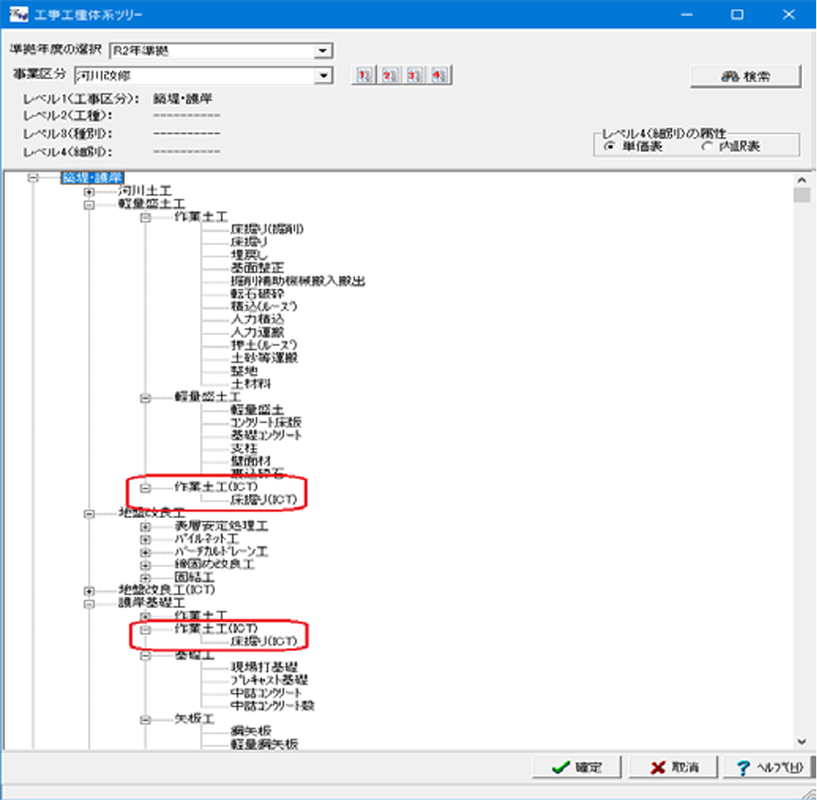Viewport: 817px width, 800px height.
Task: Expand the バーチカルドレーン工 node
Action: tap(145, 552)
